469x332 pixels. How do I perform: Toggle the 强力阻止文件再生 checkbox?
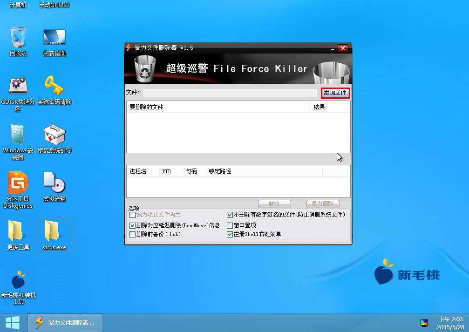tap(133, 215)
